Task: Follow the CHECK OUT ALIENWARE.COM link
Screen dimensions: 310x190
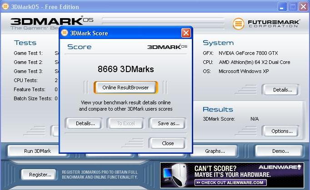Action: [230, 183]
